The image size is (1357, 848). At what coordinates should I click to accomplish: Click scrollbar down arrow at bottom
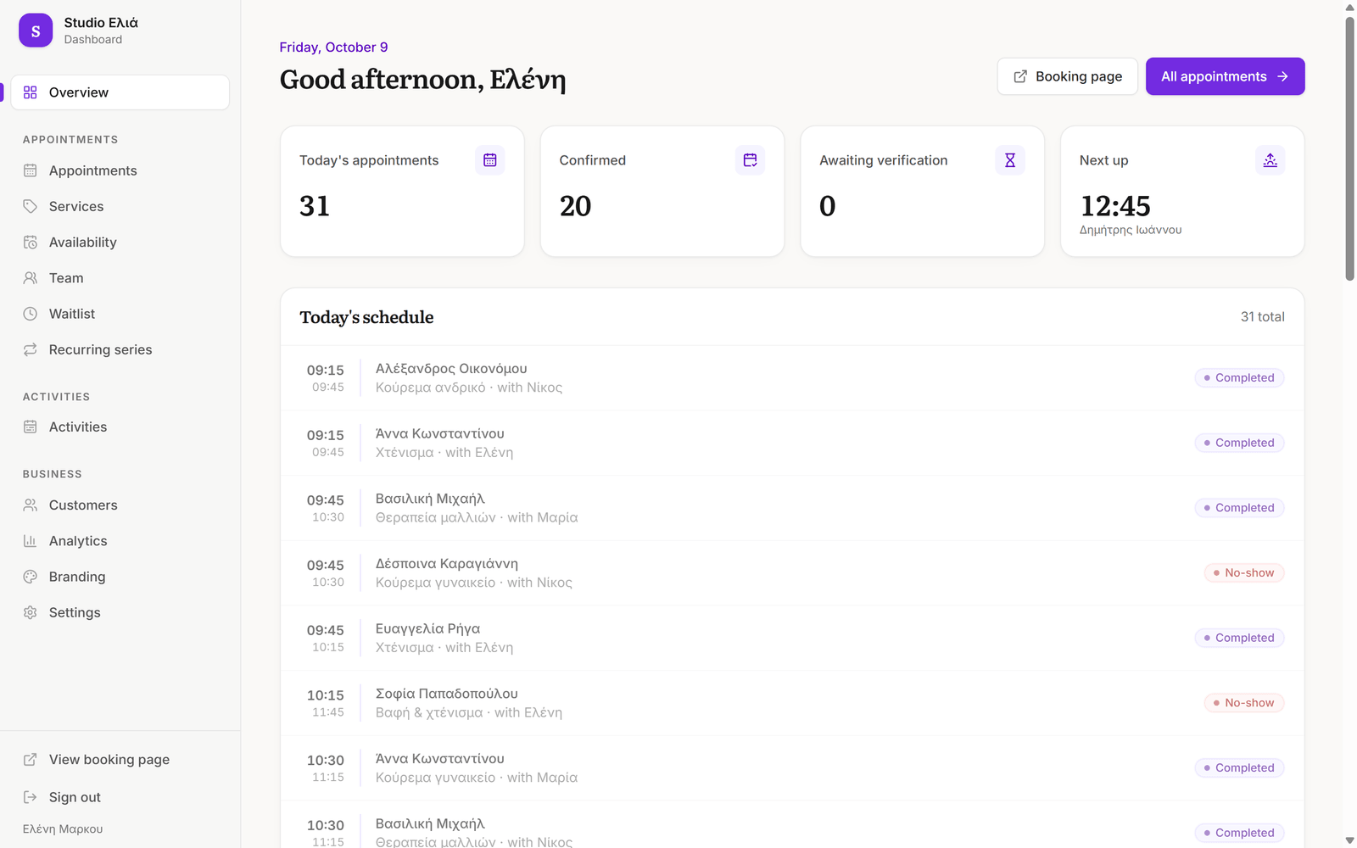tap(1349, 840)
